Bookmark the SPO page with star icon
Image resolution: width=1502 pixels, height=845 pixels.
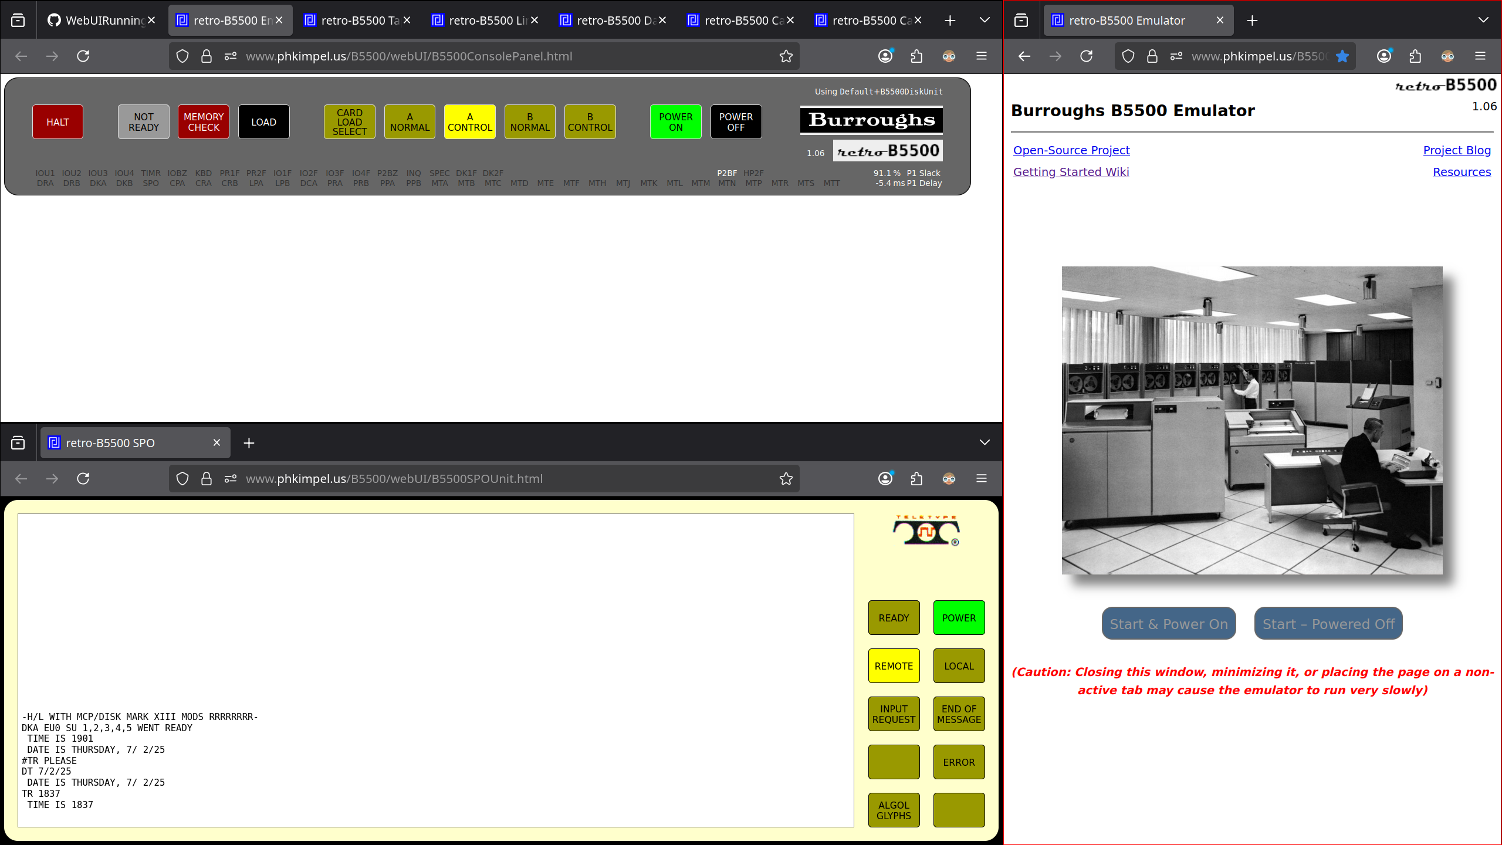(x=786, y=479)
